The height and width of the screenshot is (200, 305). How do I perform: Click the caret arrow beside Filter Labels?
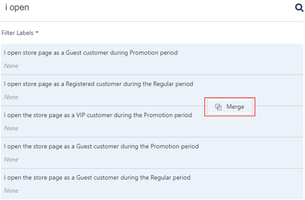37,33
